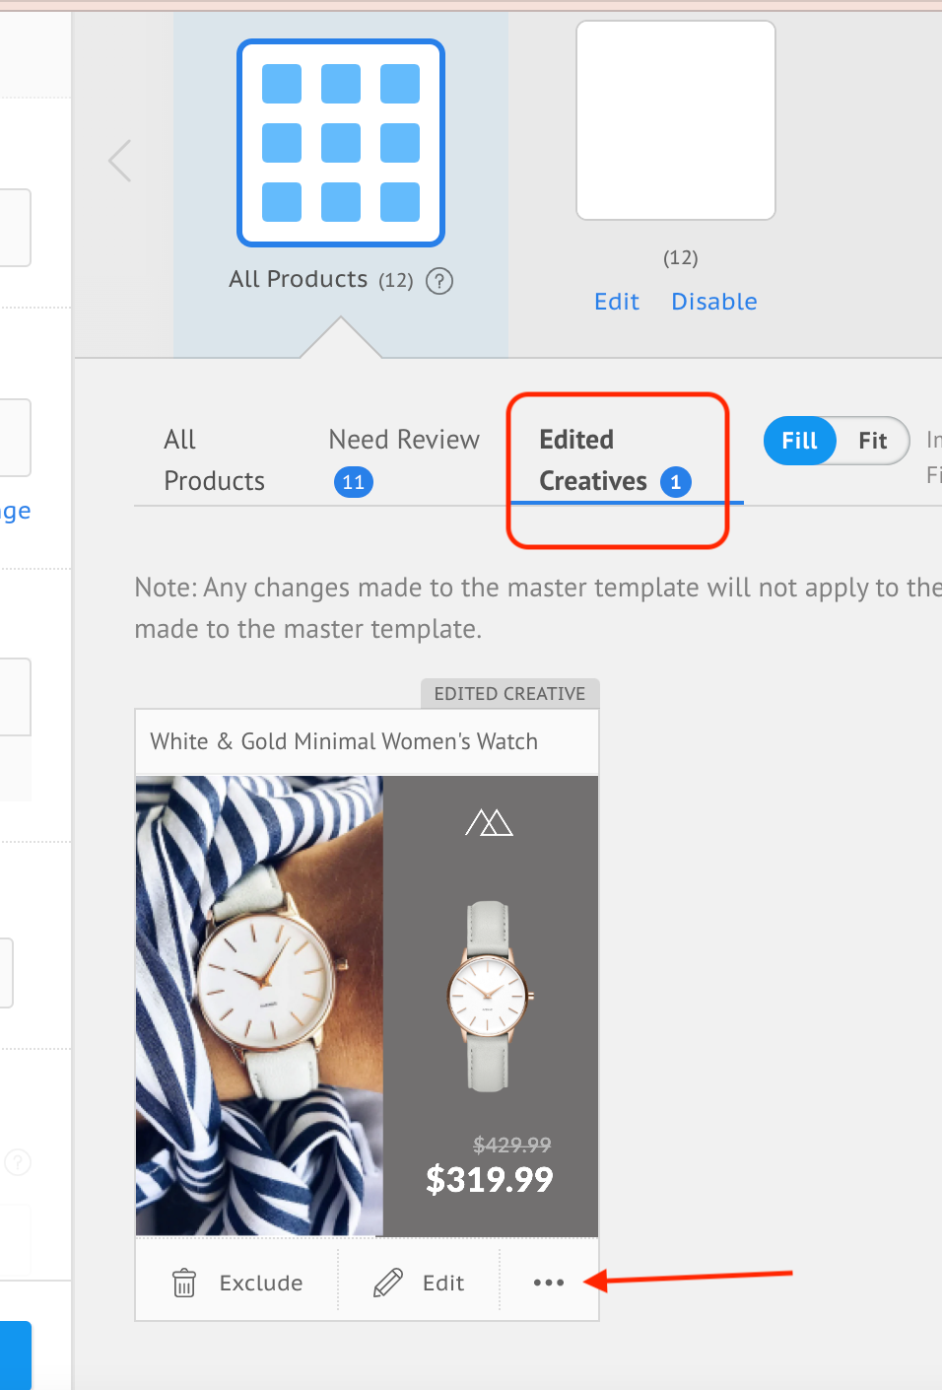The image size is (942, 1390).
Task: Click the mountain logo in the creative
Action: click(490, 822)
